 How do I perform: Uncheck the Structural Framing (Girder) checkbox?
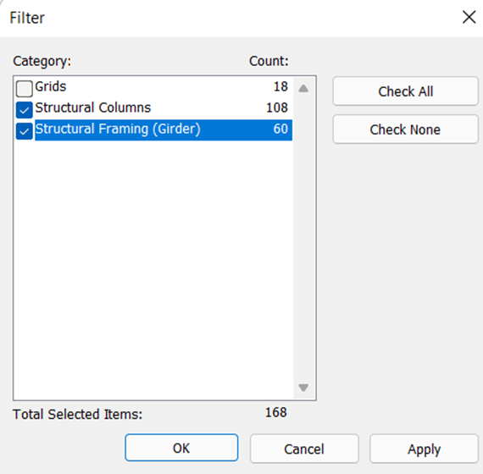[24, 131]
